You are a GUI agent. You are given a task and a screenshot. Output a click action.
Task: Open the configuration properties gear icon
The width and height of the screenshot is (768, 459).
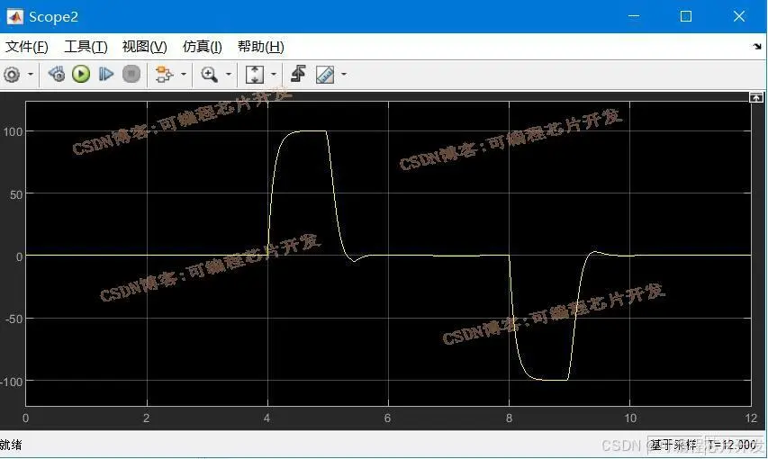pos(12,75)
